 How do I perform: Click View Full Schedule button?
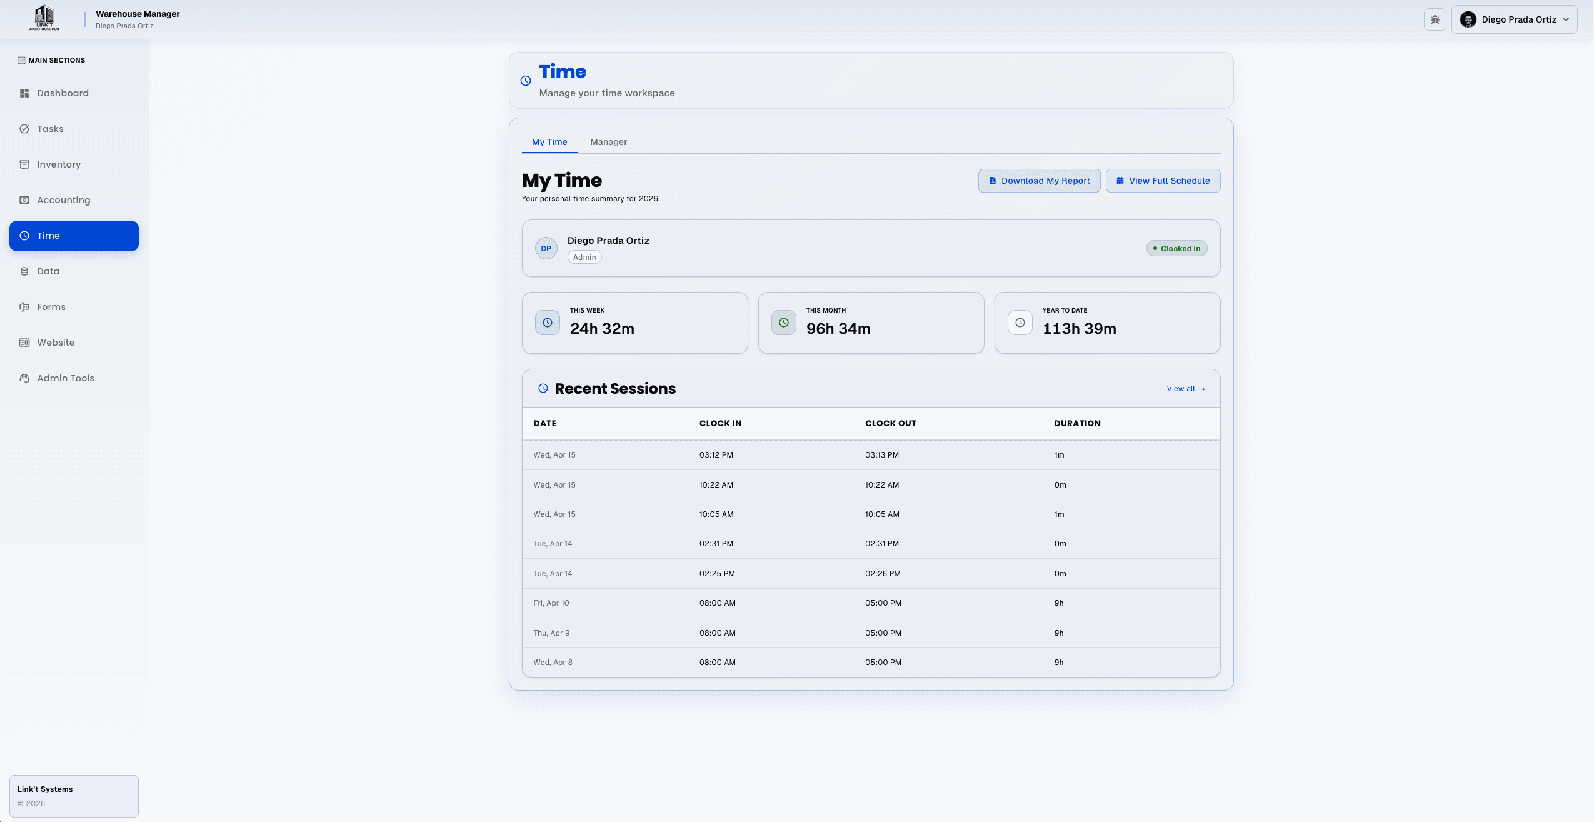pos(1163,181)
